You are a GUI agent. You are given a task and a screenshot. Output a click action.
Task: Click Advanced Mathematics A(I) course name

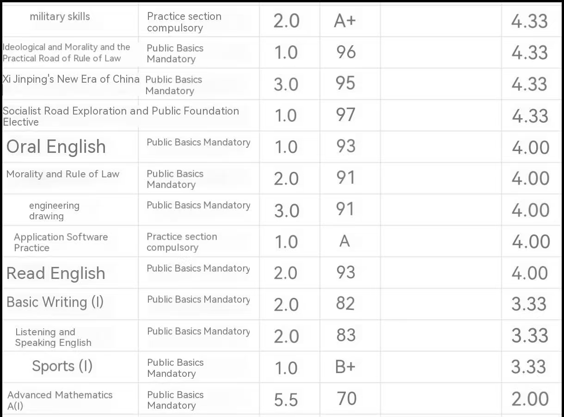[60, 400]
